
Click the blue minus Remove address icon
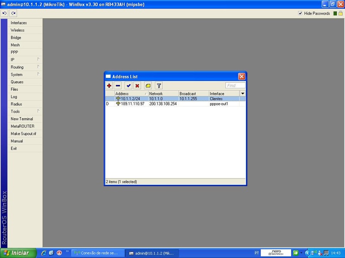(118, 86)
